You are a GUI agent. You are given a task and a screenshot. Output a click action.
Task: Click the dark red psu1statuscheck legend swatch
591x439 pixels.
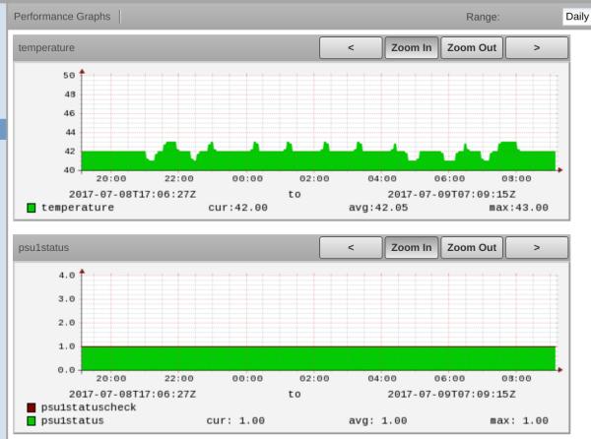(32, 408)
